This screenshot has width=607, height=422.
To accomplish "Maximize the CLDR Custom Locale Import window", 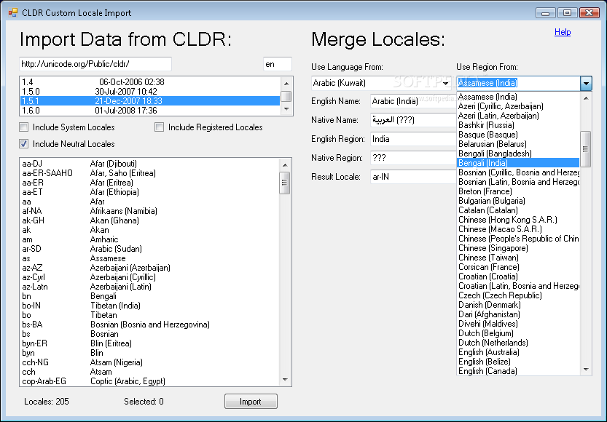I will click(567, 13).
